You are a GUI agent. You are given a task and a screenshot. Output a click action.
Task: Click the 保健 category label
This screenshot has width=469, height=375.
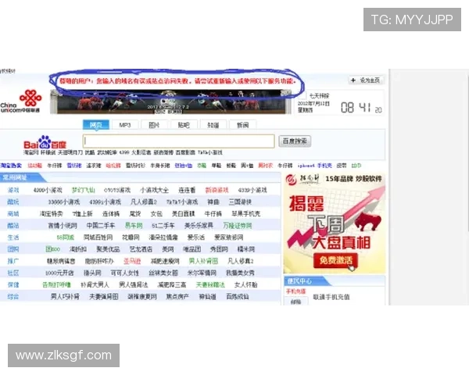[13, 284]
